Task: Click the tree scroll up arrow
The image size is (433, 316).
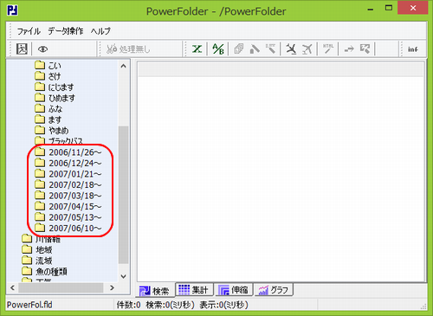Action: point(124,66)
